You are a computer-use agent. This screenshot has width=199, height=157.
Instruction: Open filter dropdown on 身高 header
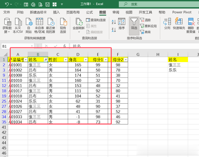tap(86, 60)
